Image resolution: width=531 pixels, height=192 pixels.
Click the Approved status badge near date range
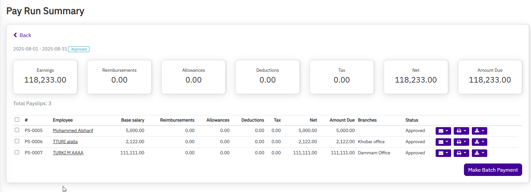79,49
